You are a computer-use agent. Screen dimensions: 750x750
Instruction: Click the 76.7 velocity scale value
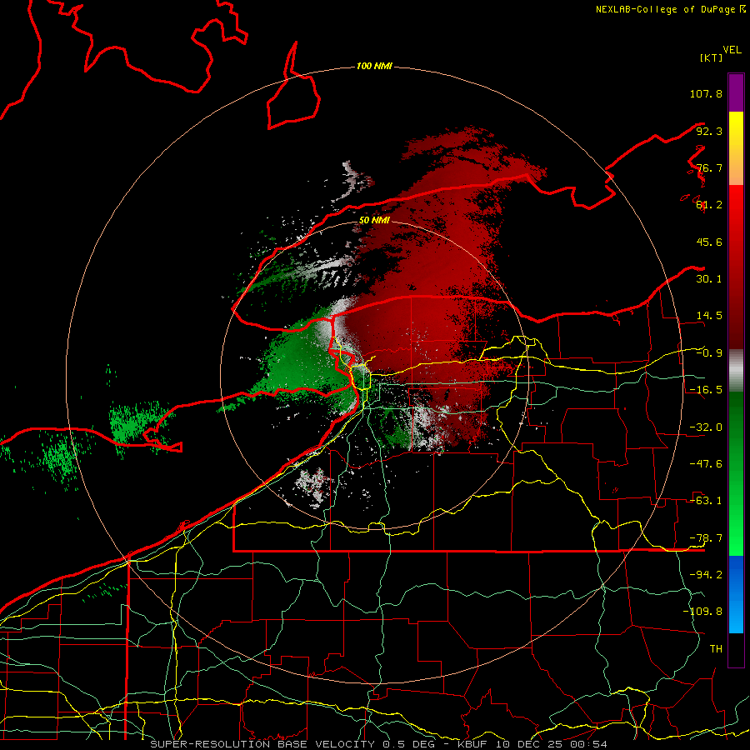point(709,167)
